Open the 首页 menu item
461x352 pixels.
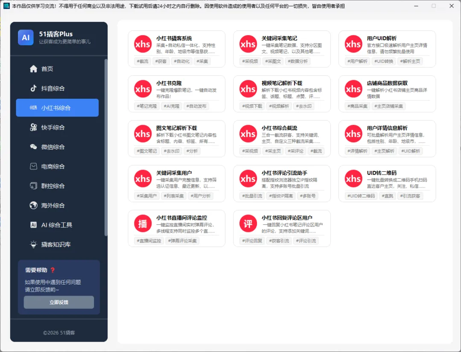pos(57,69)
